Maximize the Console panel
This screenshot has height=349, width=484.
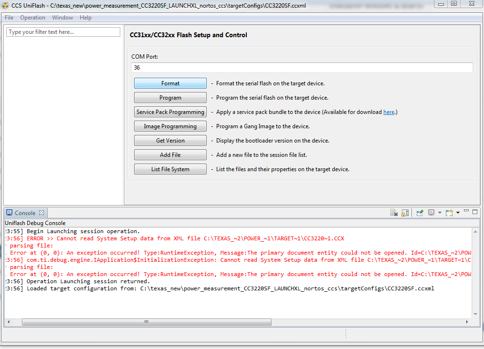475,212
